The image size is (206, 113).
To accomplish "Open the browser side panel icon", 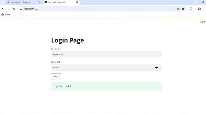I will pyautogui.click(x=199, y=9).
